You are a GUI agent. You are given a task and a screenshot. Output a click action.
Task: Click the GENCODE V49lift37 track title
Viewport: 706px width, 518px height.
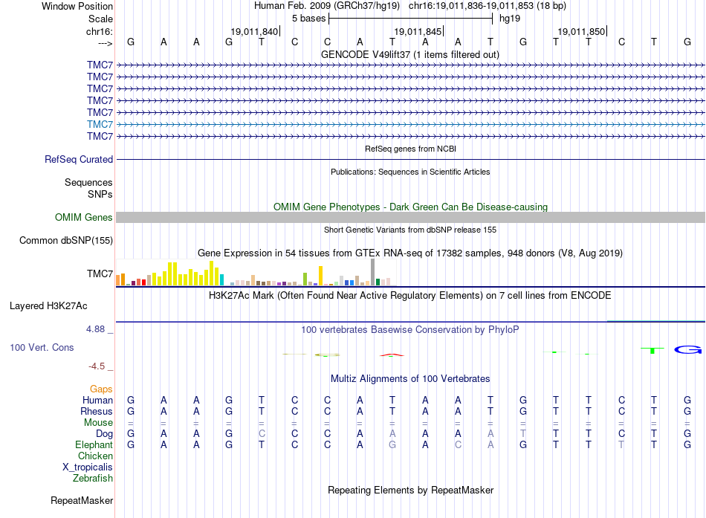pos(410,55)
